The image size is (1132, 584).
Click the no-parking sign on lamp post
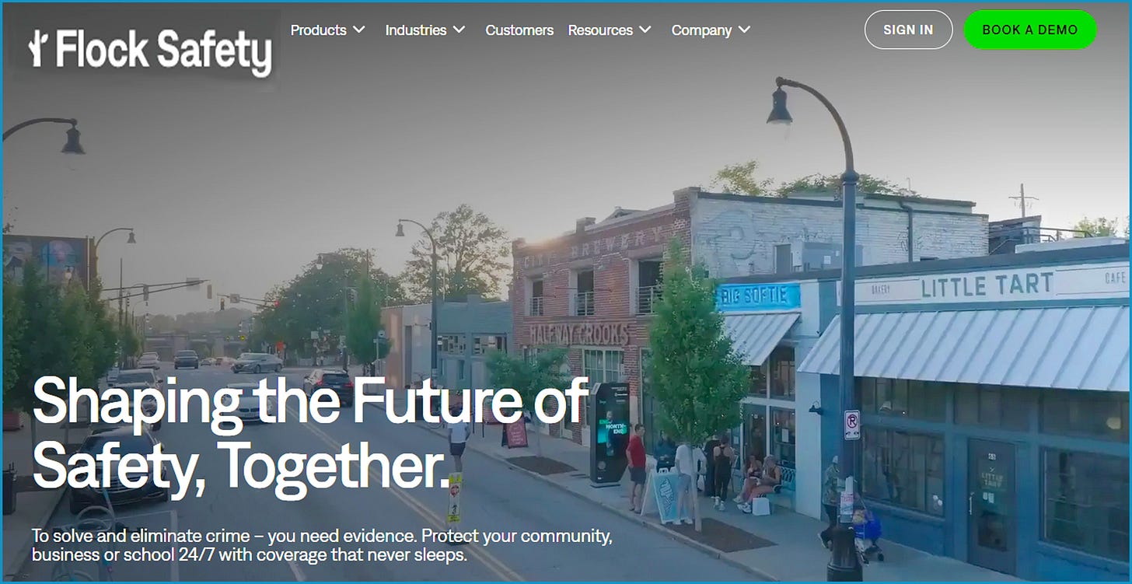click(x=852, y=425)
